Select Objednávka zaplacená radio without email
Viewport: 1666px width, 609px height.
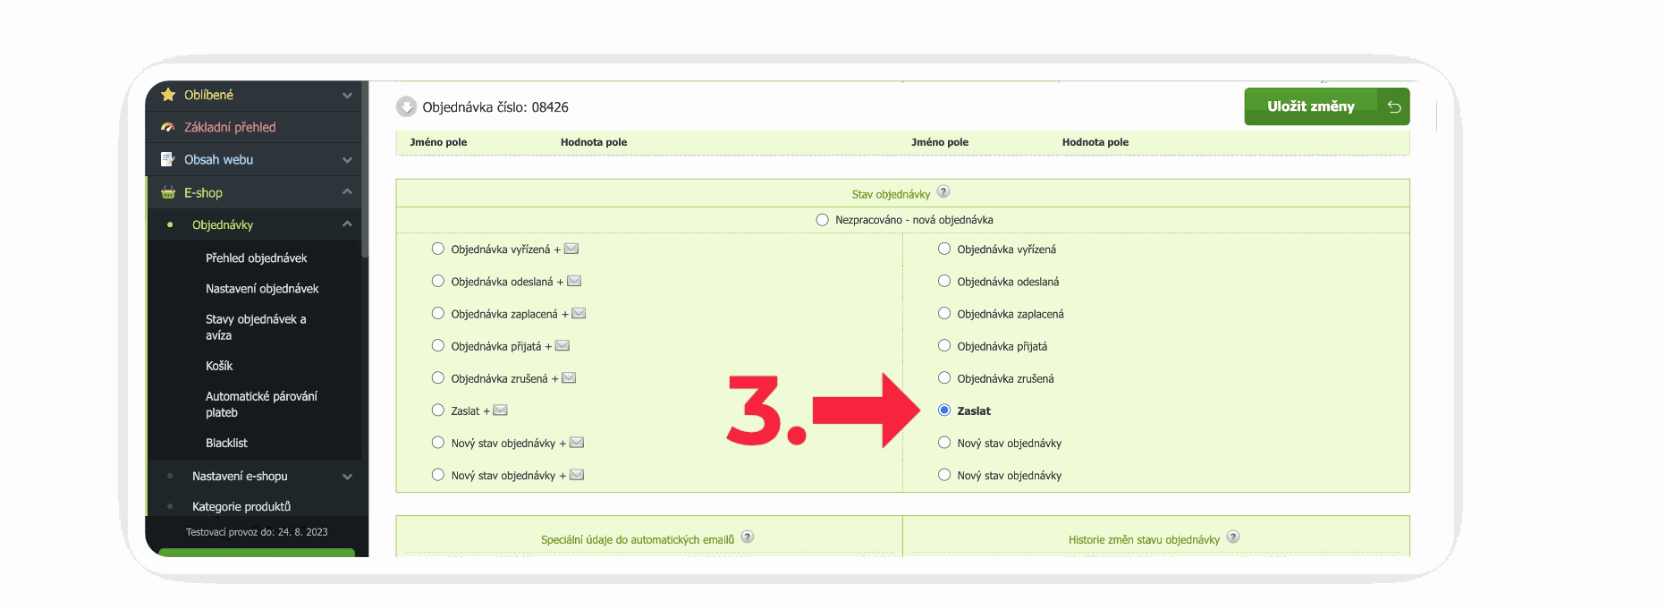pyautogui.click(x=944, y=314)
